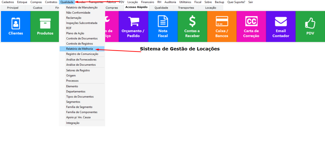The image size is (325, 164).
Task: Switch to the Principal tab
Action: [13, 8]
